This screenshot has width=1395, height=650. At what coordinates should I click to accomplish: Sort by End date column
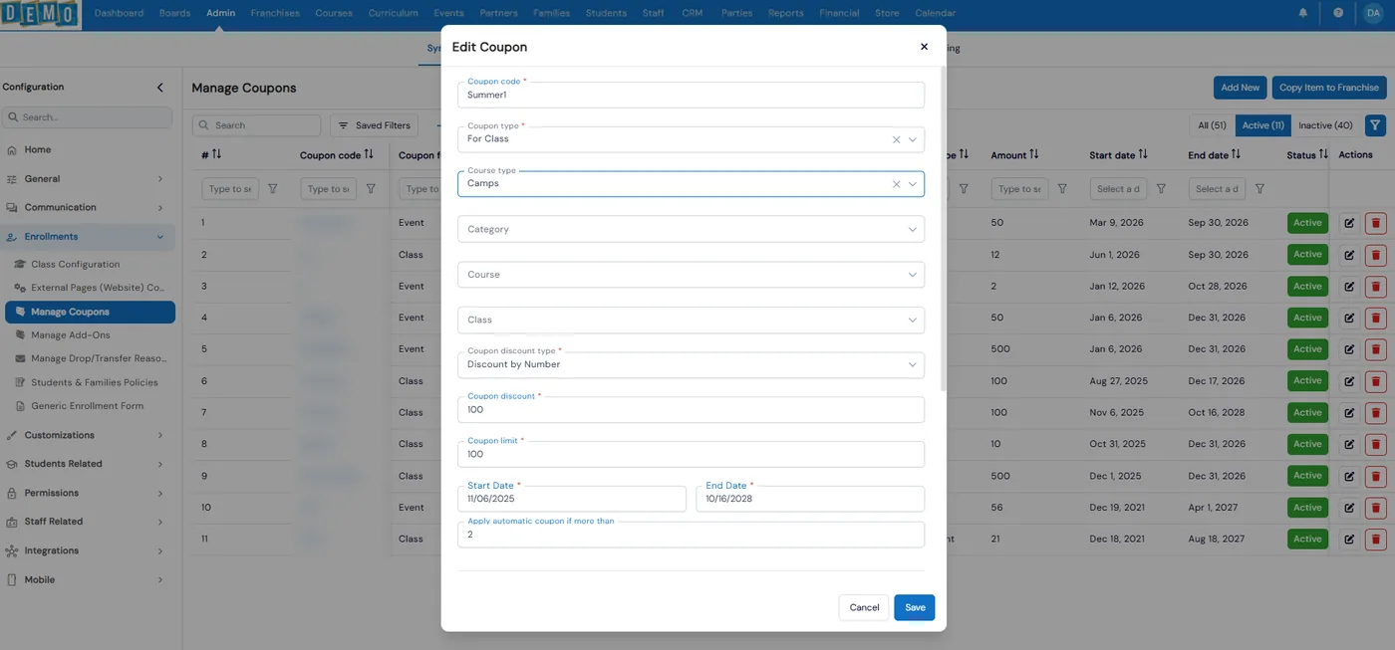click(x=1237, y=155)
